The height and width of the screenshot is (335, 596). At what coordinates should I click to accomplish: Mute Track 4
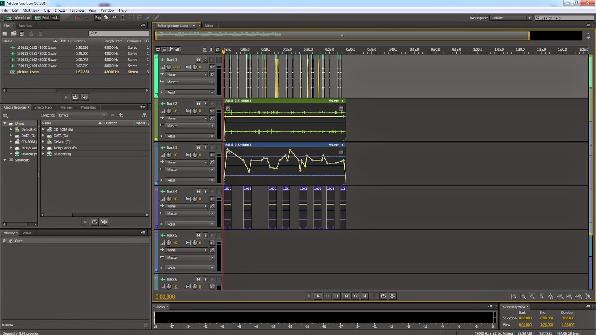point(198,191)
